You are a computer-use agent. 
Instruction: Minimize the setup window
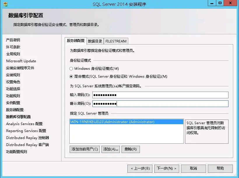pyautogui.click(x=212, y=3)
